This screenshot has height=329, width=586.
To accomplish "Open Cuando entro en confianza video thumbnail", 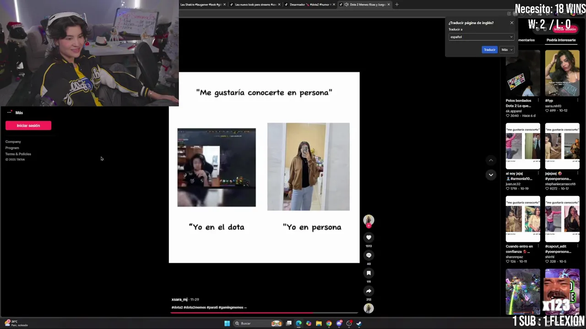I will click(523, 219).
